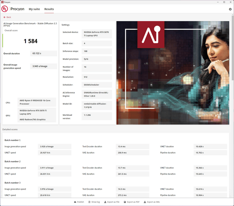234x206 pixels.
Task: Click Batch 3 Text Encoder 14.3 ms
Action: click(132, 189)
